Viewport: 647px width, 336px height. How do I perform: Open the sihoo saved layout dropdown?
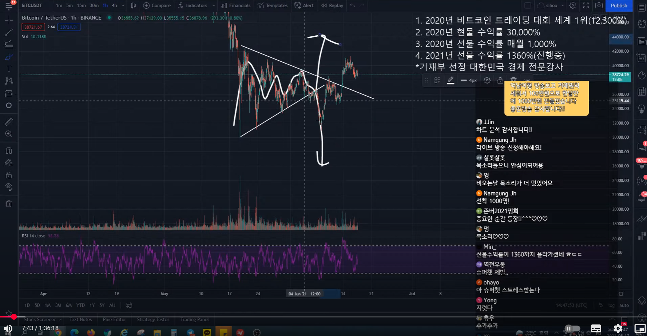[x=551, y=5]
